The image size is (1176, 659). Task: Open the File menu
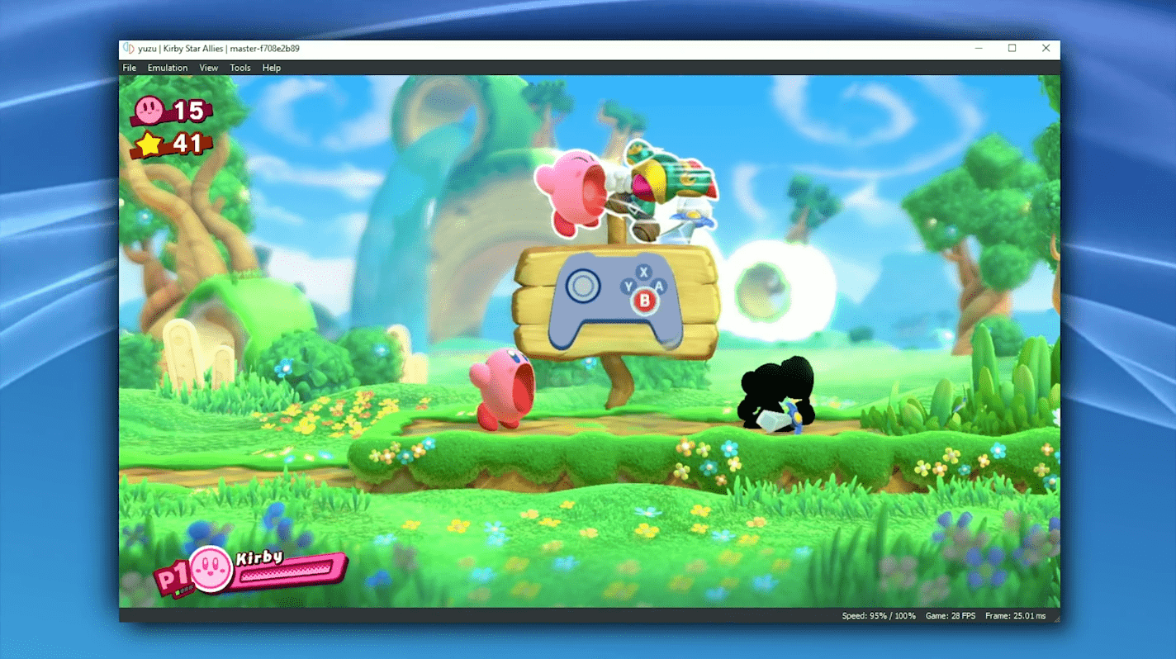tap(130, 68)
